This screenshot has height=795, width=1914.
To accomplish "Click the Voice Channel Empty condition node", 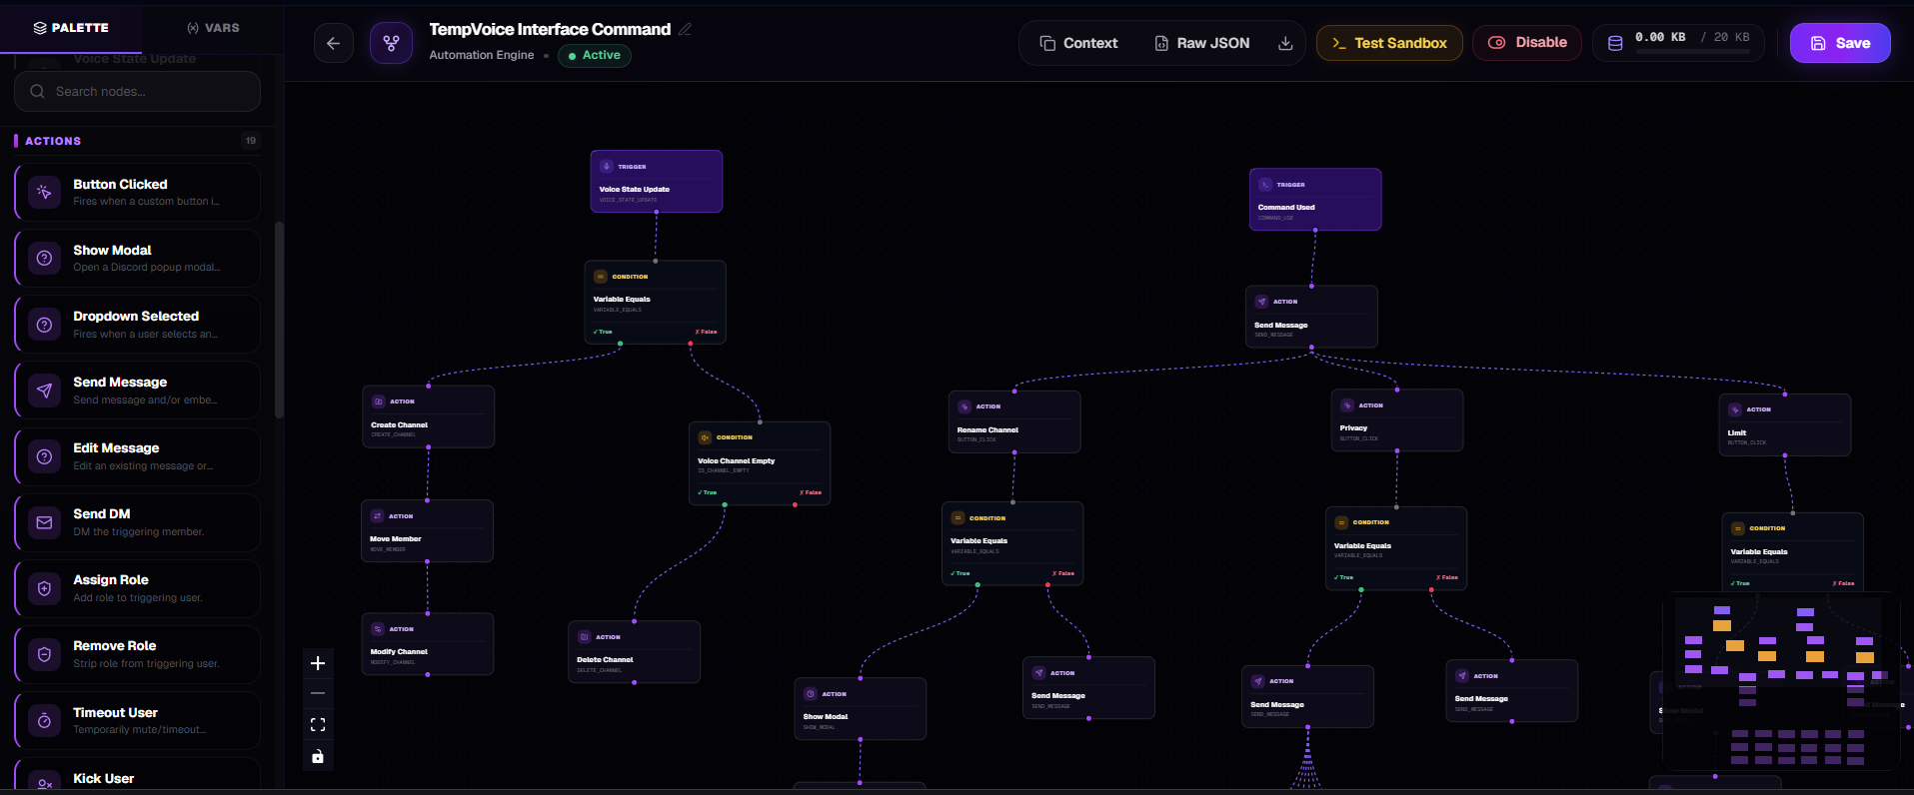I will tap(760, 463).
